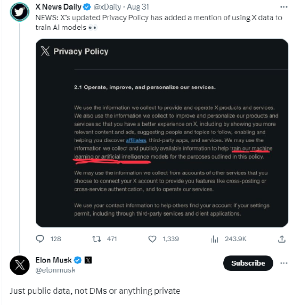Click the Elon Musk display name
The image size is (293, 305).
[53, 260]
